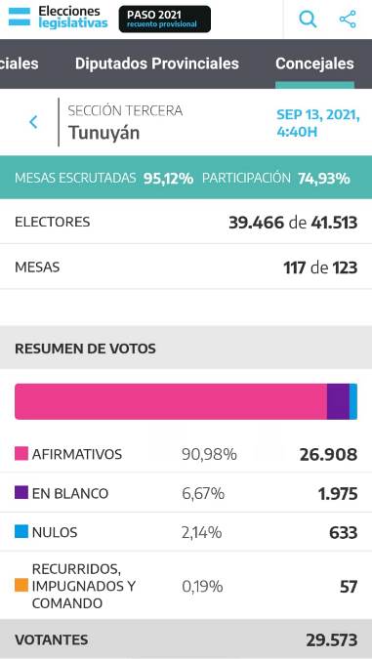The width and height of the screenshot is (372, 659).
Task: Click the pink legend square beside Afirmativos
Action: pyautogui.click(x=21, y=453)
